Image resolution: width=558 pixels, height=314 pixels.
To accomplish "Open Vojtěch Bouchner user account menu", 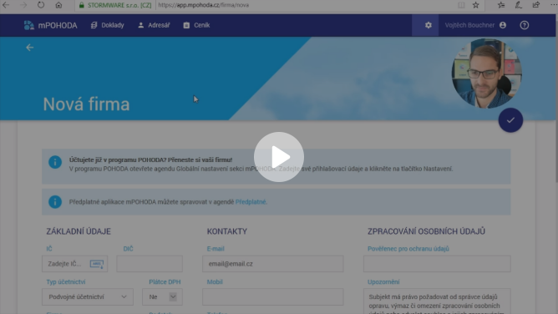I will [475, 25].
